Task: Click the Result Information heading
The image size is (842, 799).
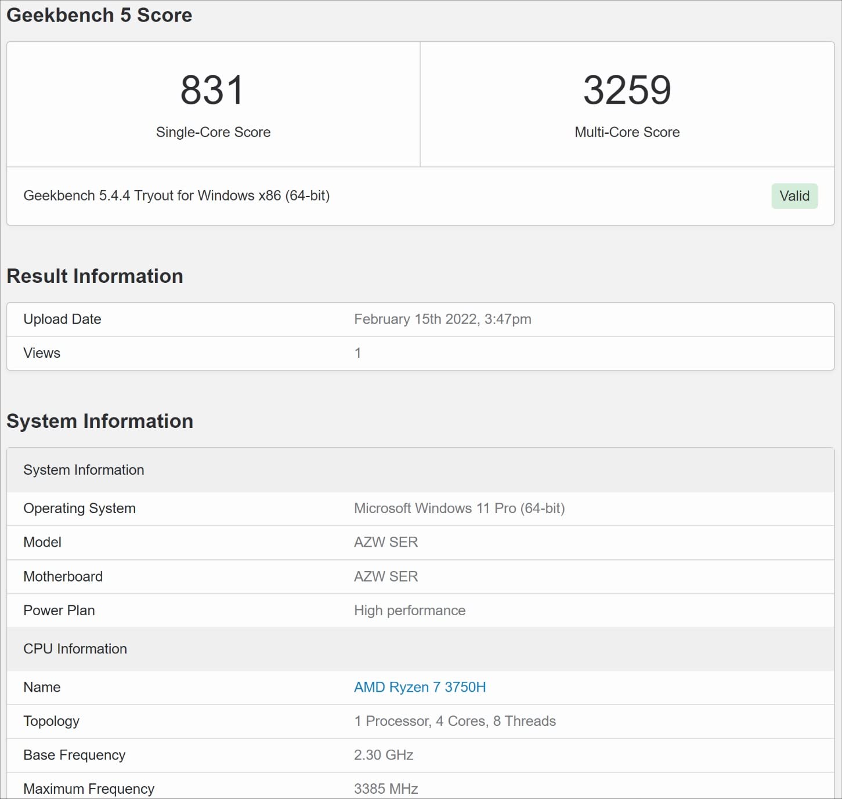Action: (95, 276)
